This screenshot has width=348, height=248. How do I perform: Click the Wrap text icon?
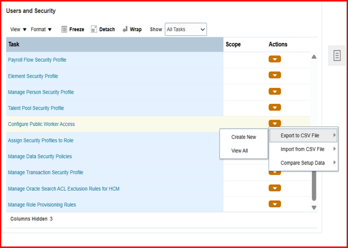click(x=125, y=30)
